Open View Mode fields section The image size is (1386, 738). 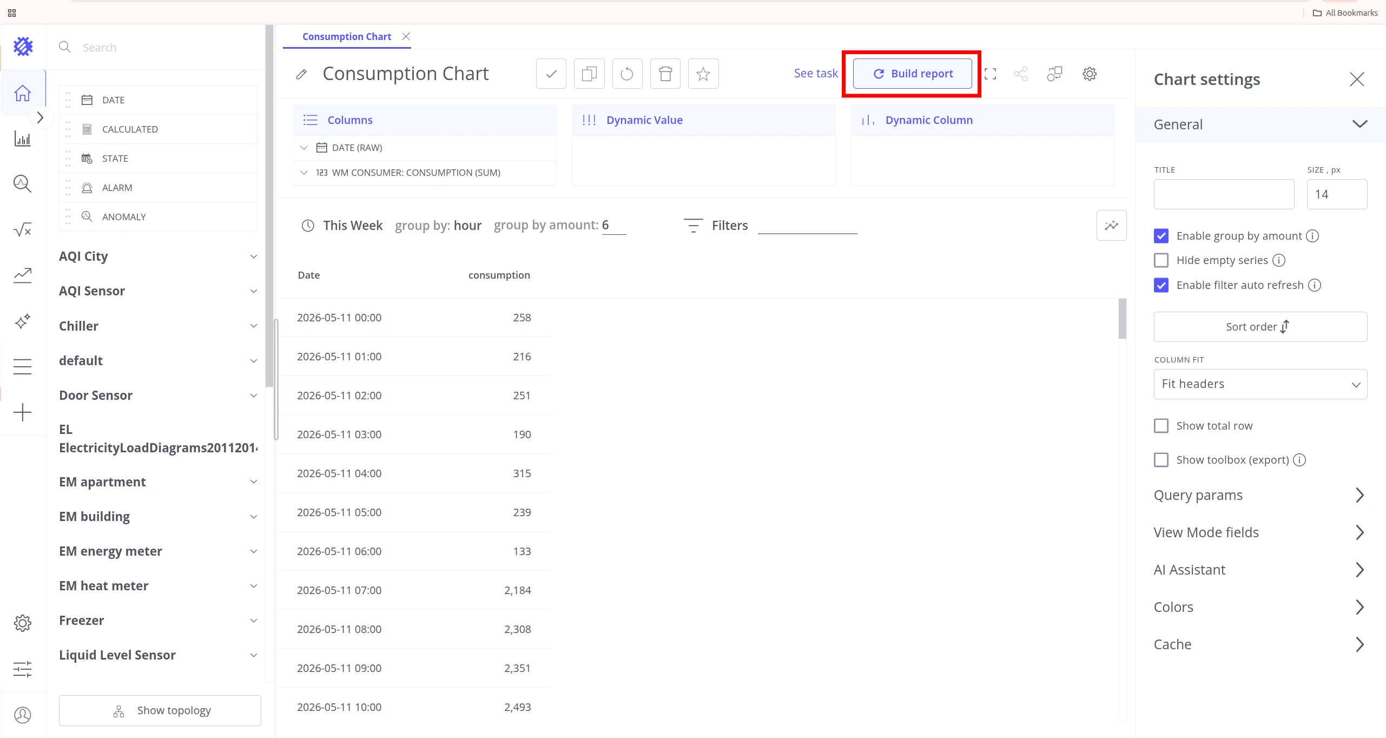1260,532
